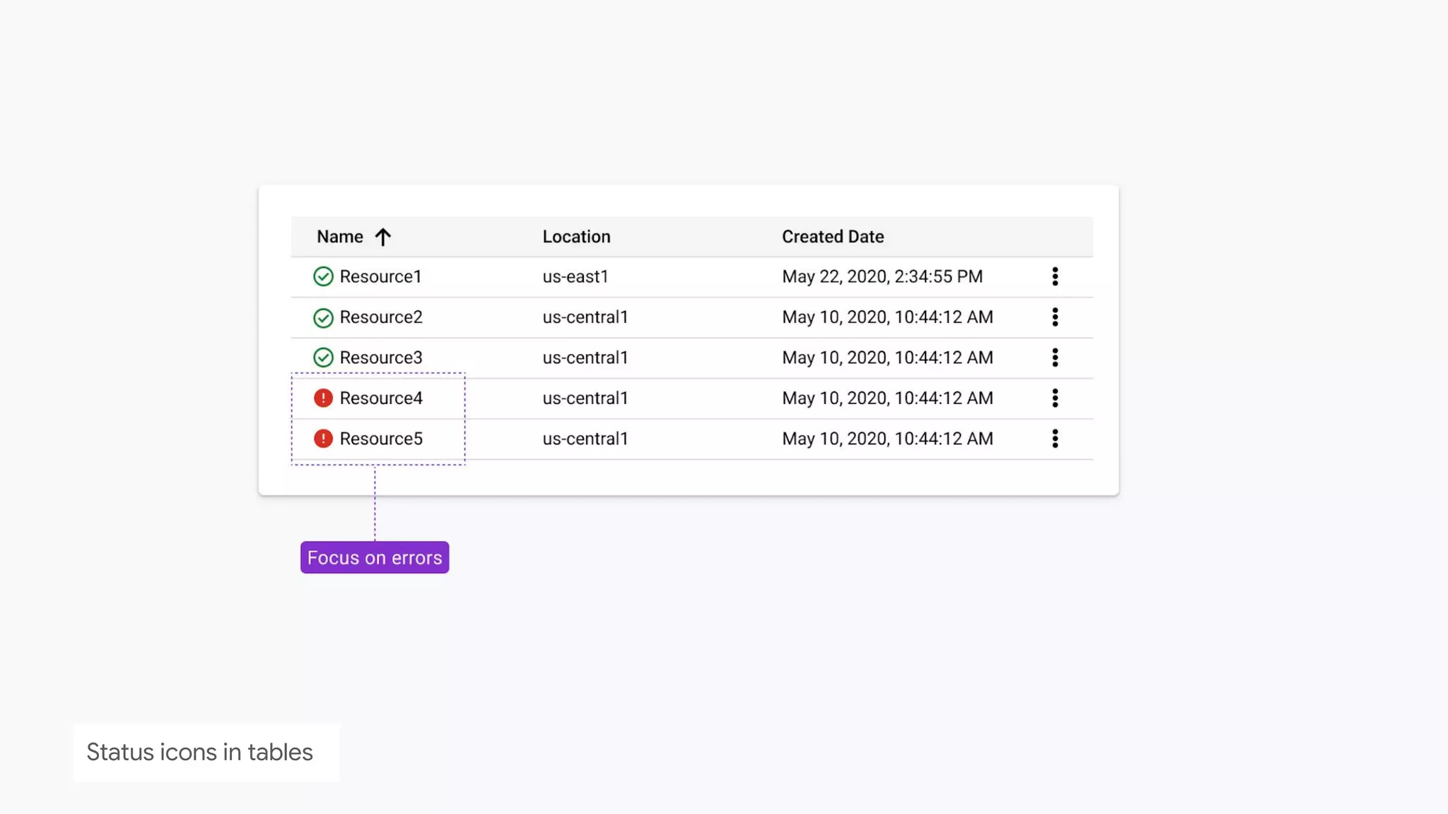Sort by the Name column header
Screen dimensions: 1448x814
click(x=340, y=237)
